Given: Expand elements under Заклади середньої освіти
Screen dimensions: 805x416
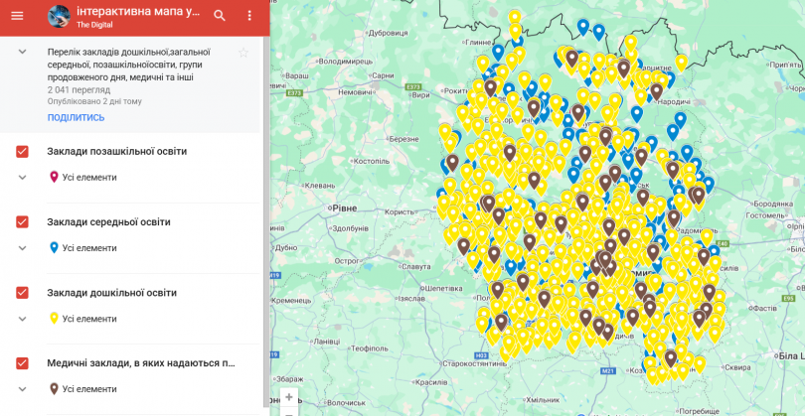Looking at the screenshot, I should [22, 248].
